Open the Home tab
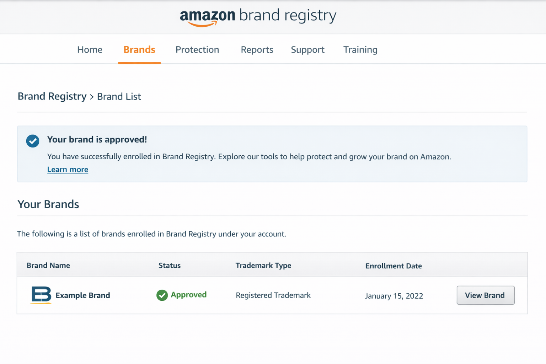This screenshot has height=364, width=546. pos(90,50)
